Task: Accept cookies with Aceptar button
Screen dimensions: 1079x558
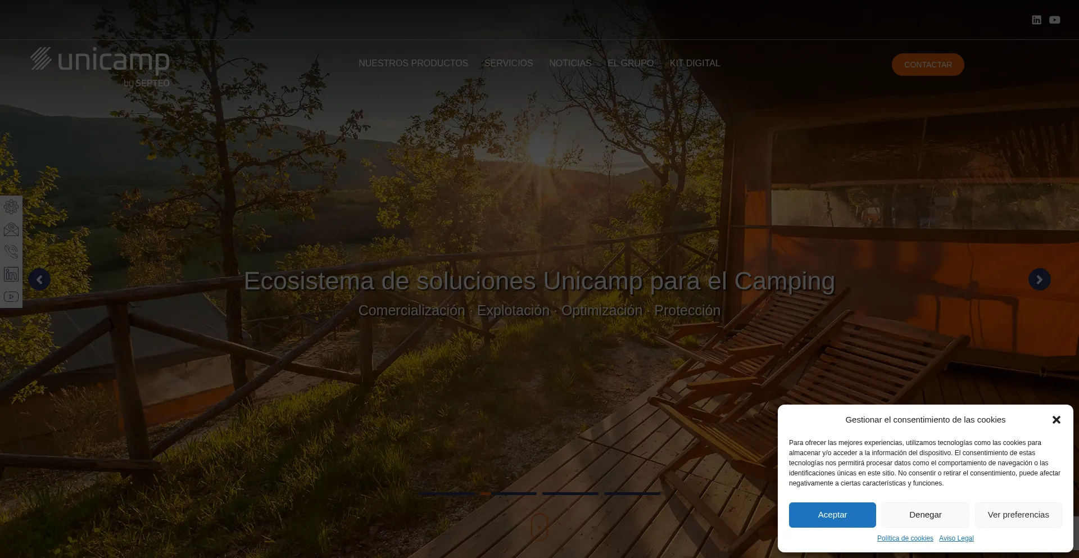Action: [832, 515]
